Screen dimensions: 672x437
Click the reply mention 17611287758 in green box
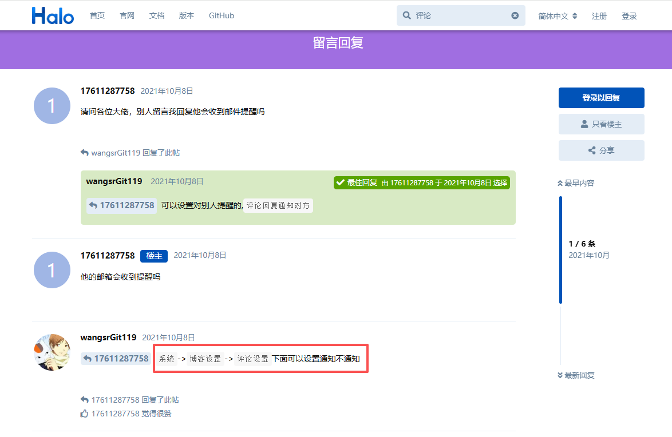[x=121, y=205]
